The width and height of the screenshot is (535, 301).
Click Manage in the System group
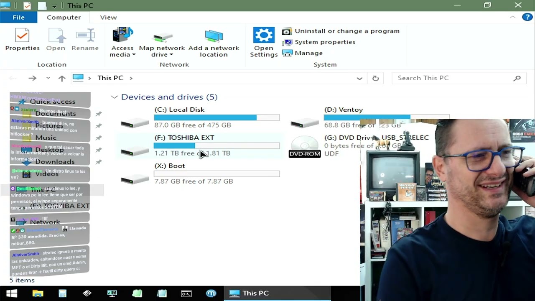coord(303,53)
